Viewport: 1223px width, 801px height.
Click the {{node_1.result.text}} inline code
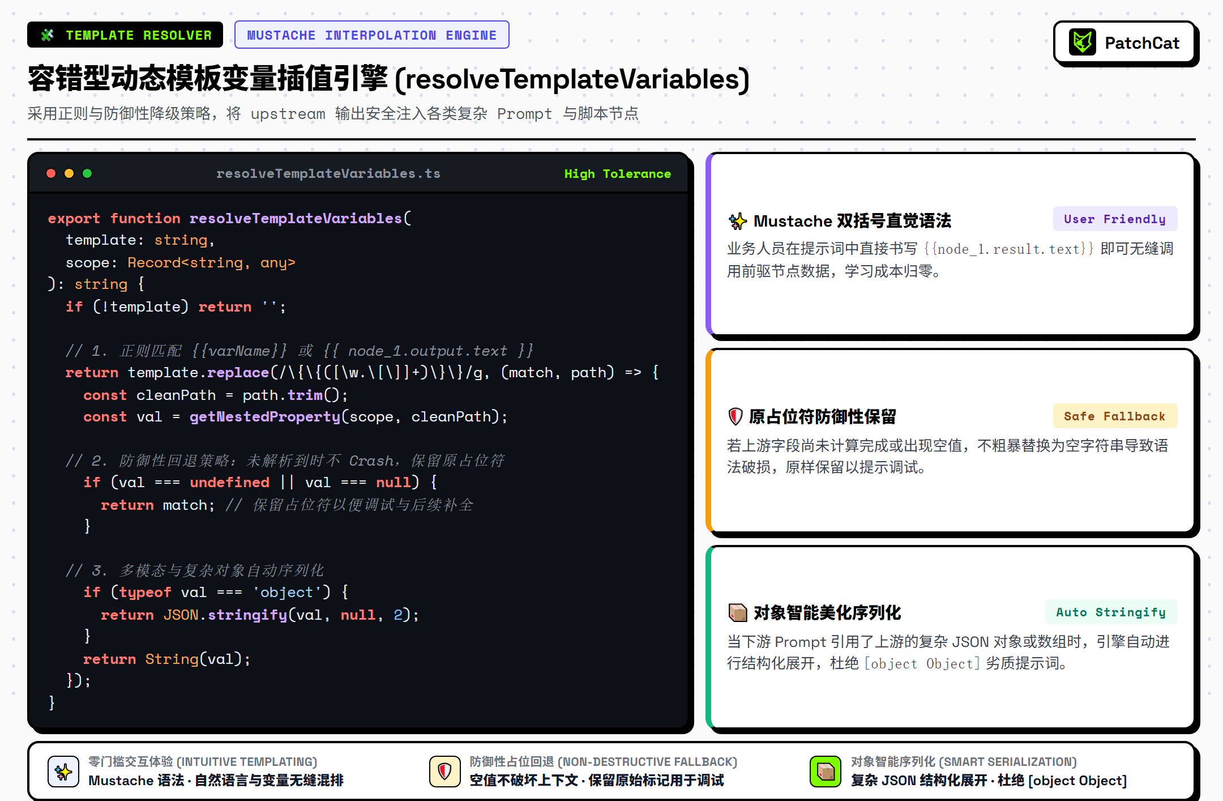1008,249
